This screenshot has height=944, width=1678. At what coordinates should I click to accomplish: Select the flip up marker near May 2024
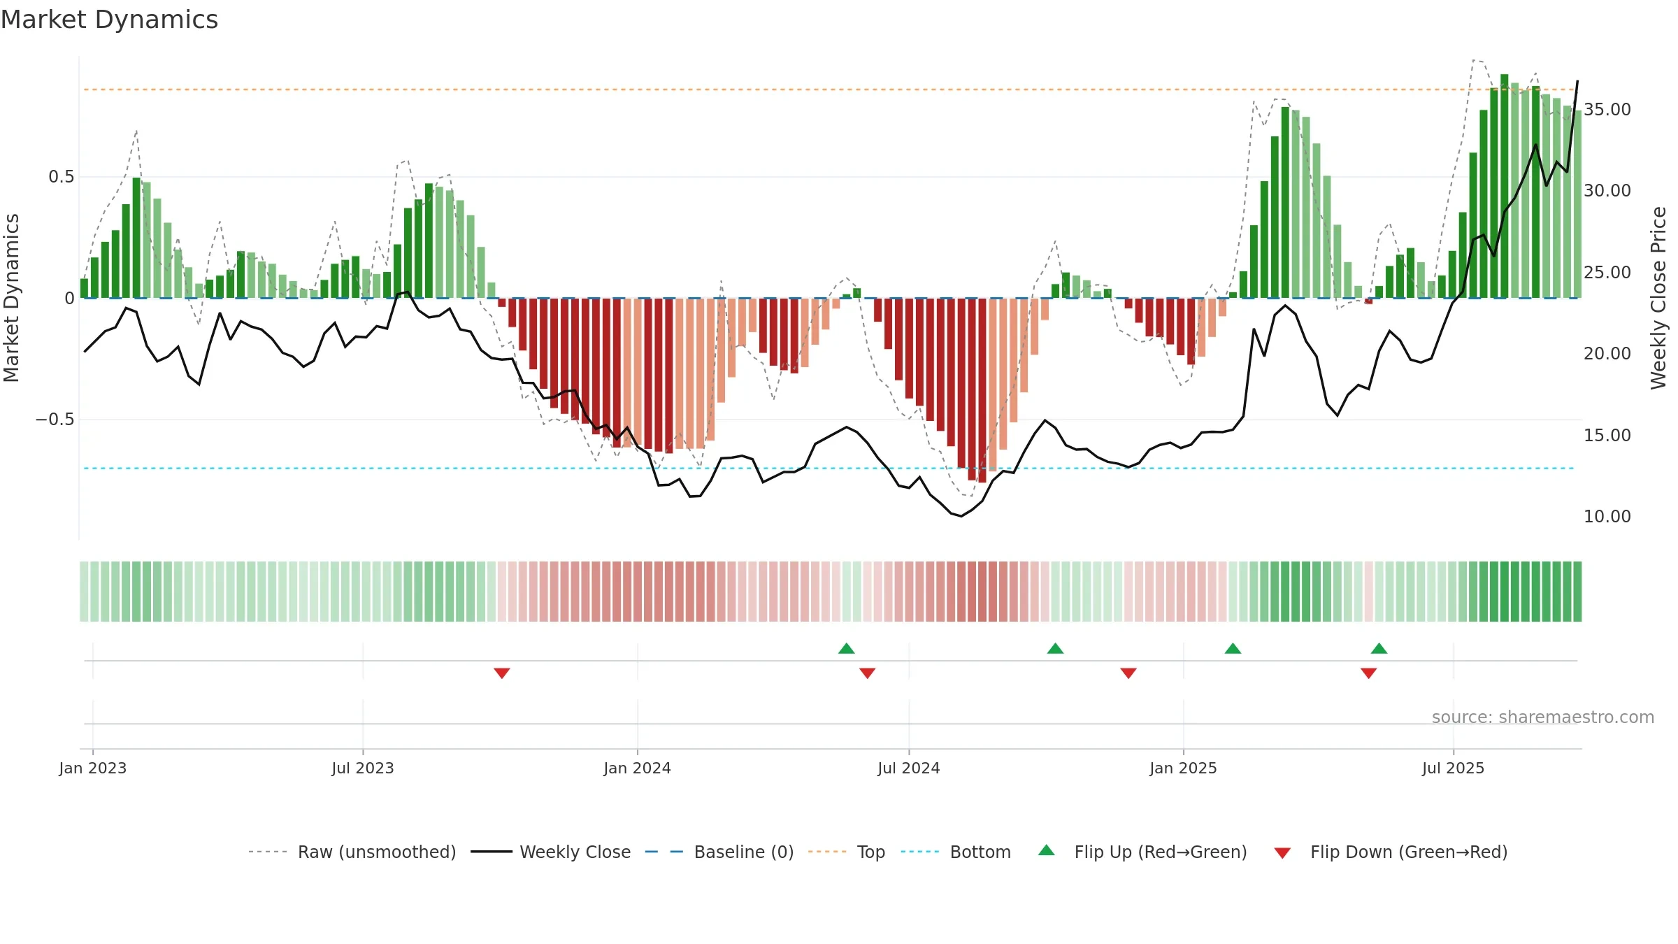point(847,648)
